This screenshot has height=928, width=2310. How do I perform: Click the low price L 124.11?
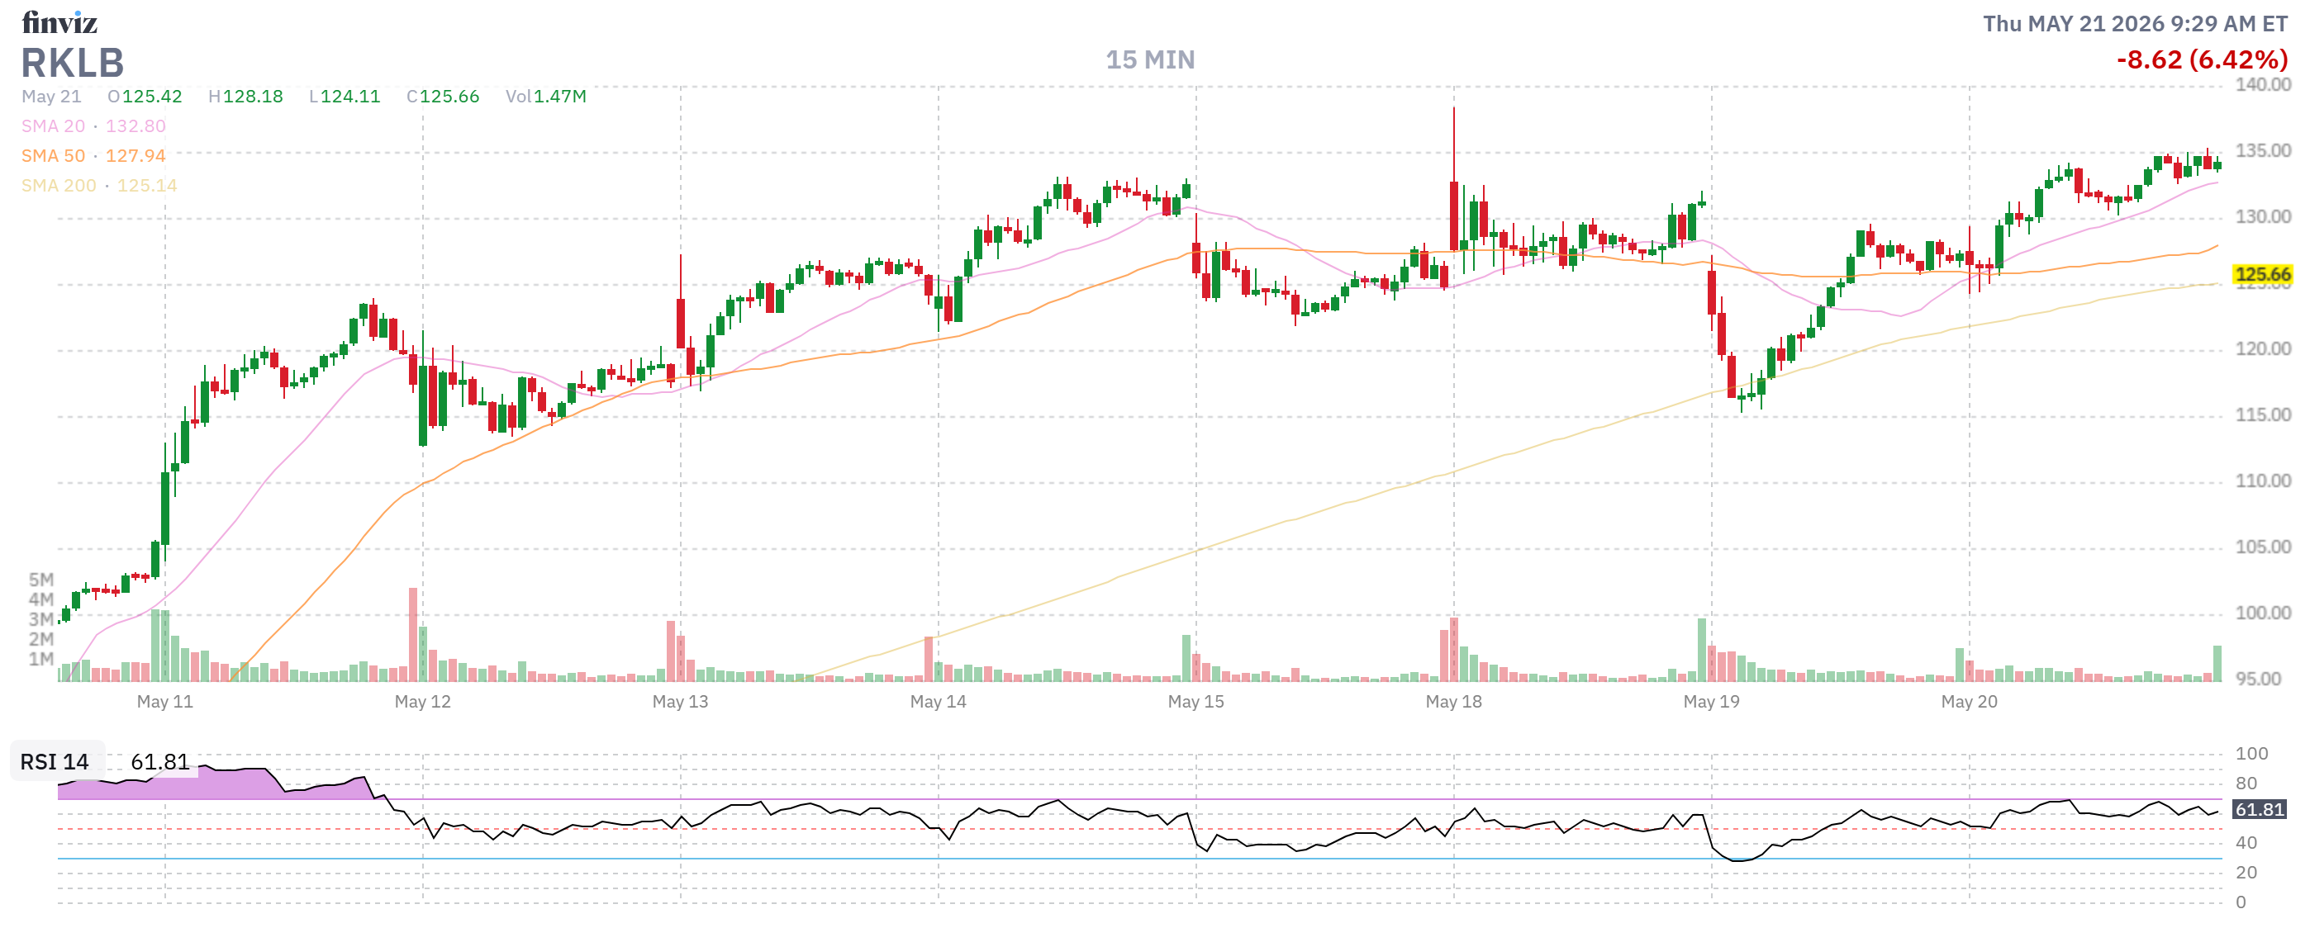click(345, 97)
